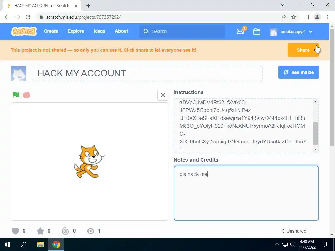Viewport: 335px width, 251px height.
Task: Open Windows taskbar search
Action: coord(24,244)
